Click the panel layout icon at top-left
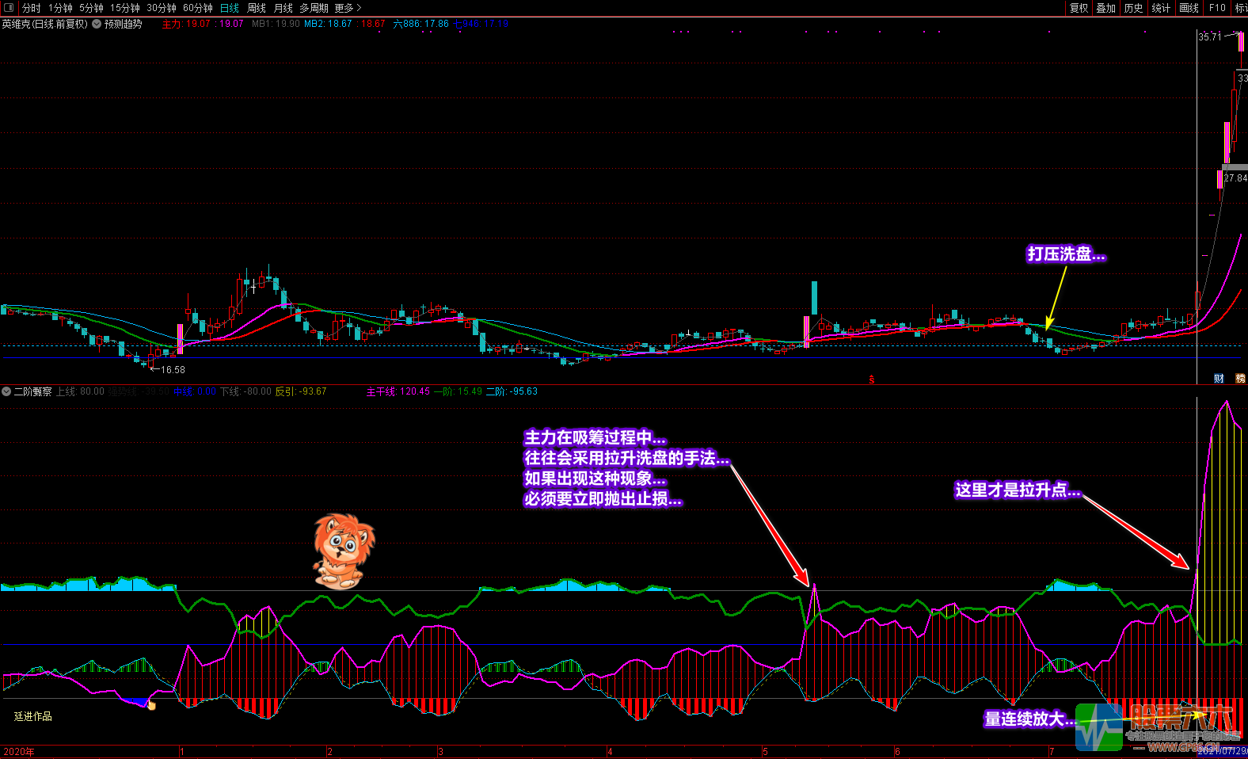 pyautogui.click(x=9, y=8)
